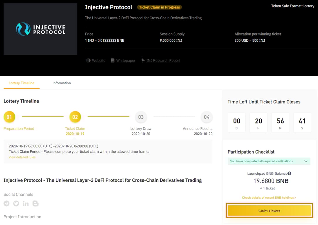The width and height of the screenshot is (318, 225).
Task: Open the LinkedIn social channel icon
Action: [x=26, y=204]
